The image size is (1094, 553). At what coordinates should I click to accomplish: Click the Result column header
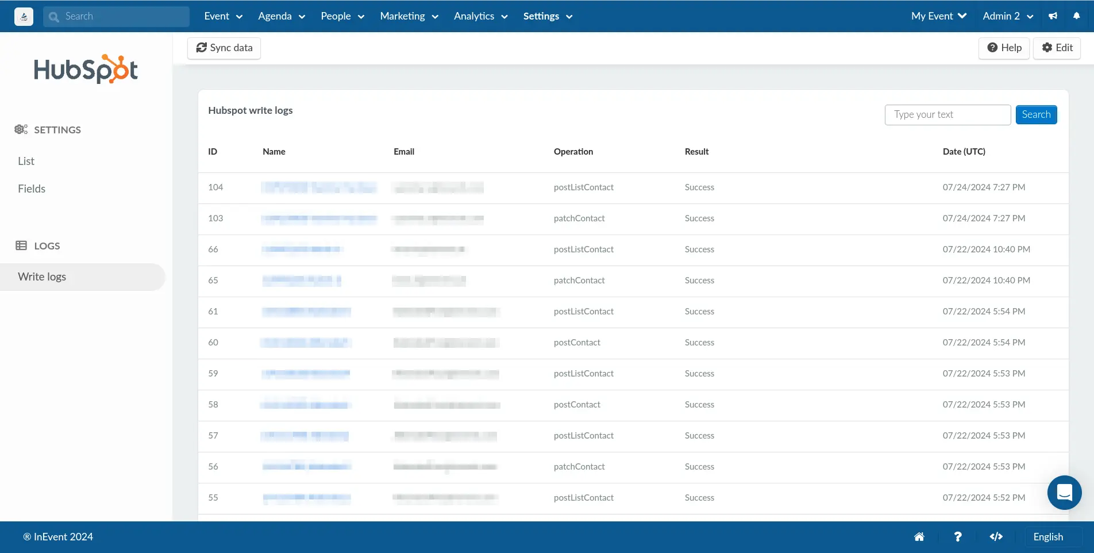coord(696,152)
